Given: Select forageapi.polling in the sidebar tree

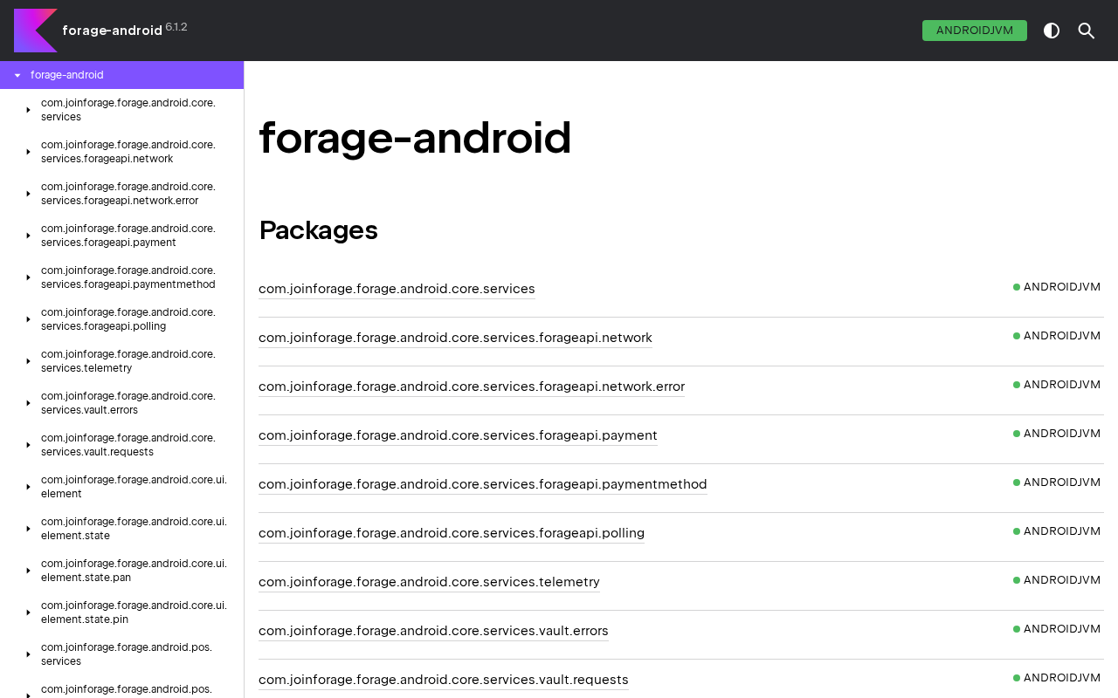Looking at the screenshot, I should coord(128,319).
